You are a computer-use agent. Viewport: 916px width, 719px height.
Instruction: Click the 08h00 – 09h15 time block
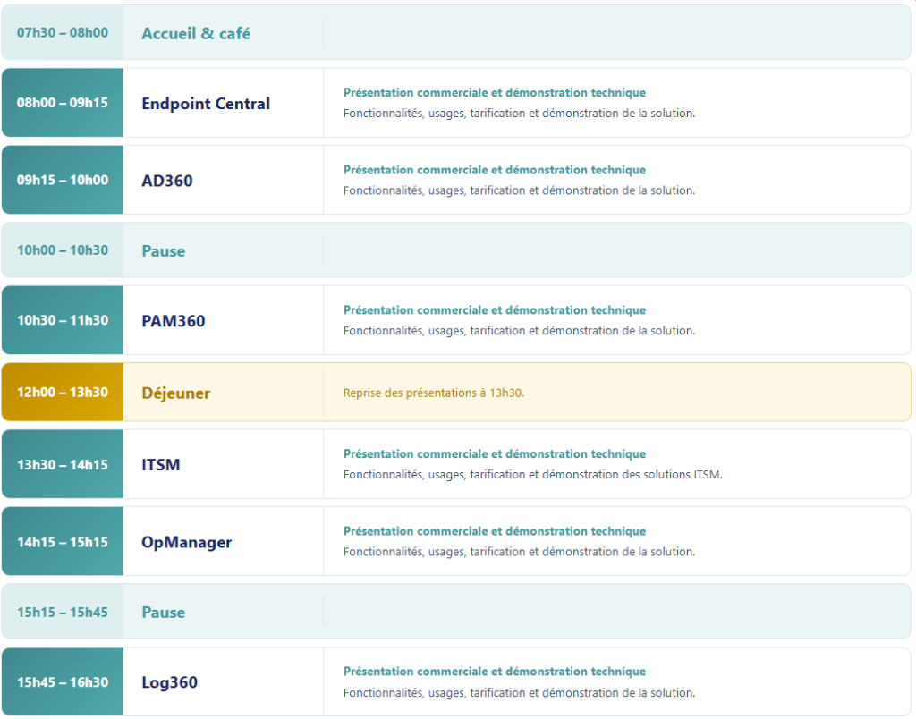pyautogui.click(x=63, y=103)
